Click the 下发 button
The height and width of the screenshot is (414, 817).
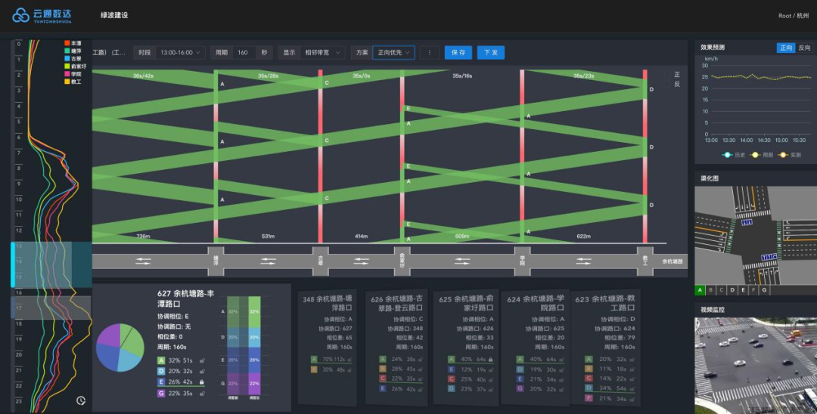490,53
